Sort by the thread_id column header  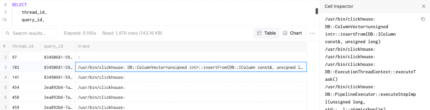(23, 46)
